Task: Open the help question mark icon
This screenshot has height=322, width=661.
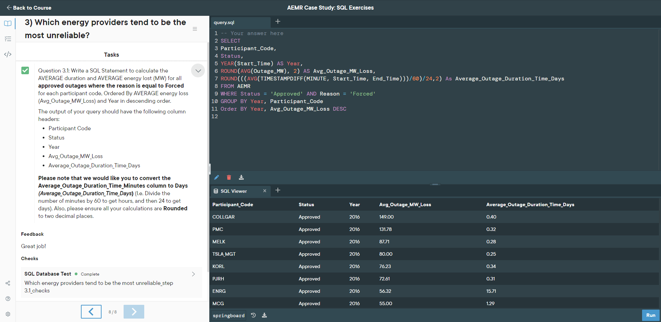Action: (8, 299)
